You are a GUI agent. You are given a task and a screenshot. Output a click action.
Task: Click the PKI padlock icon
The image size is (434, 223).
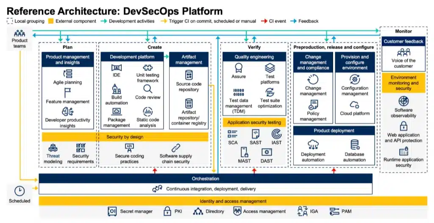[x=167, y=211]
